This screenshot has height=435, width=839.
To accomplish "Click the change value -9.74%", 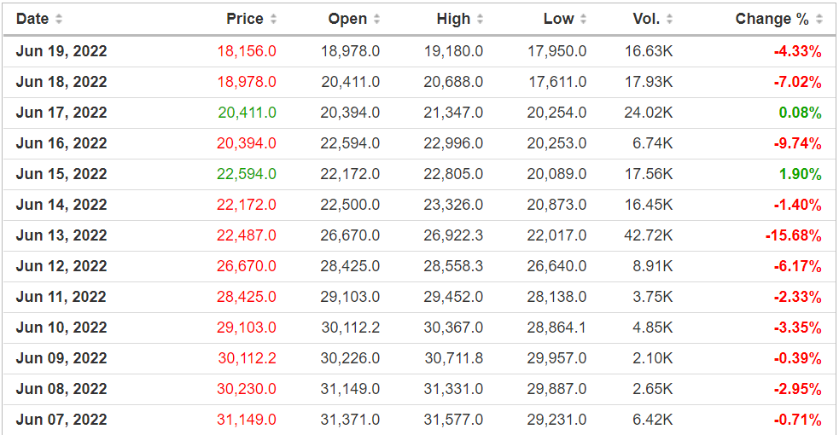I will point(798,143).
